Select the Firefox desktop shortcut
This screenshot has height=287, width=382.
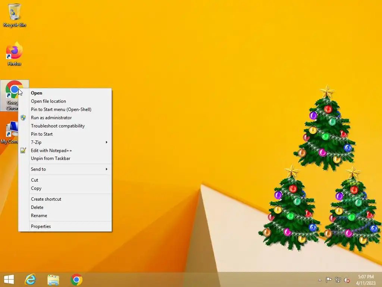coord(15,54)
